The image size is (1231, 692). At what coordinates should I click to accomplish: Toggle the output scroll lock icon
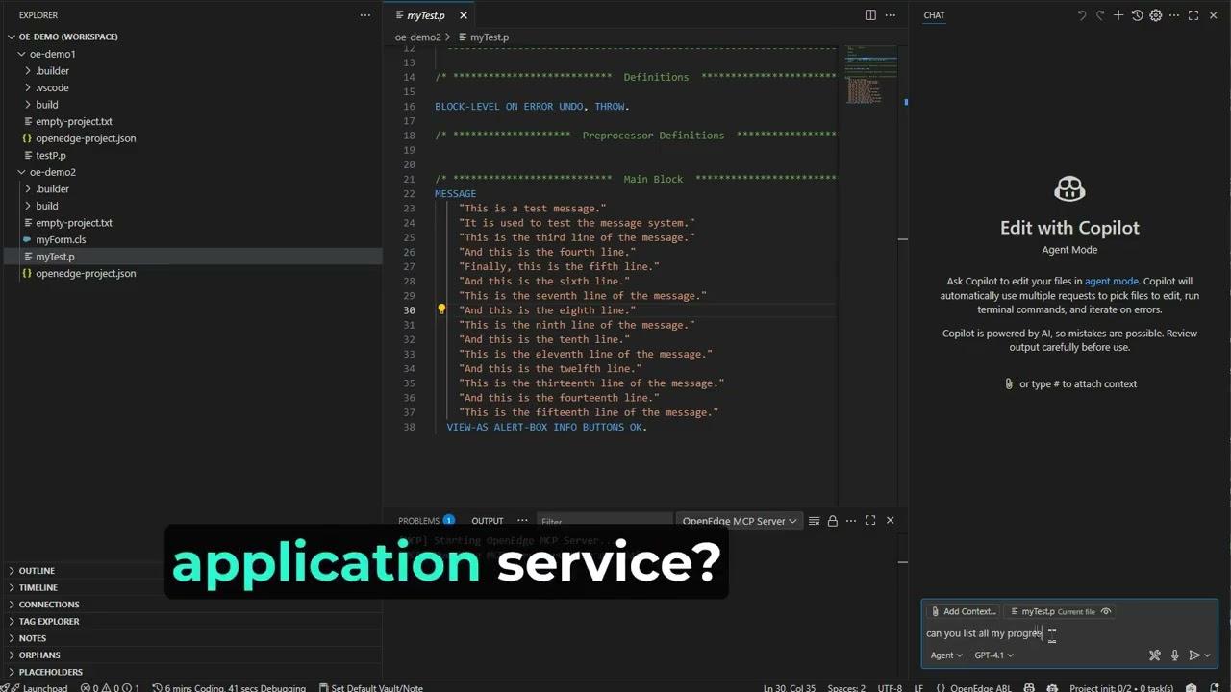click(x=832, y=521)
